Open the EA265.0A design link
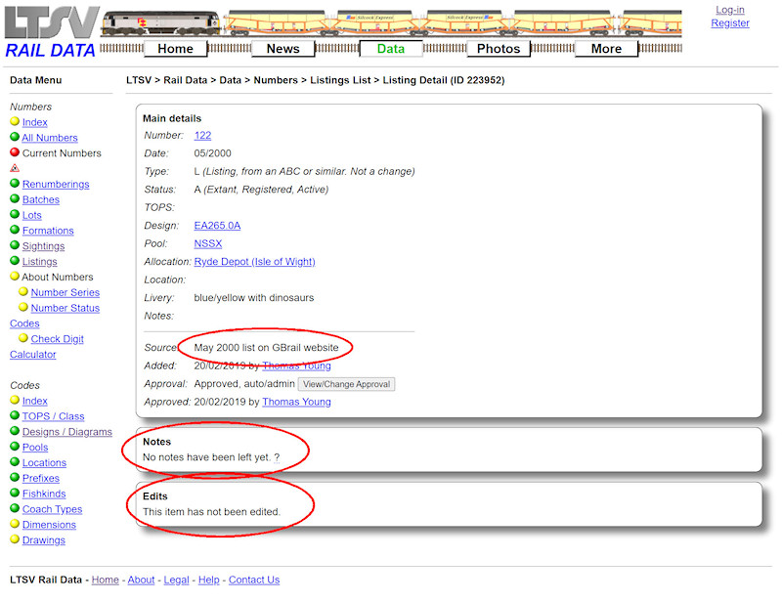 click(x=217, y=225)
